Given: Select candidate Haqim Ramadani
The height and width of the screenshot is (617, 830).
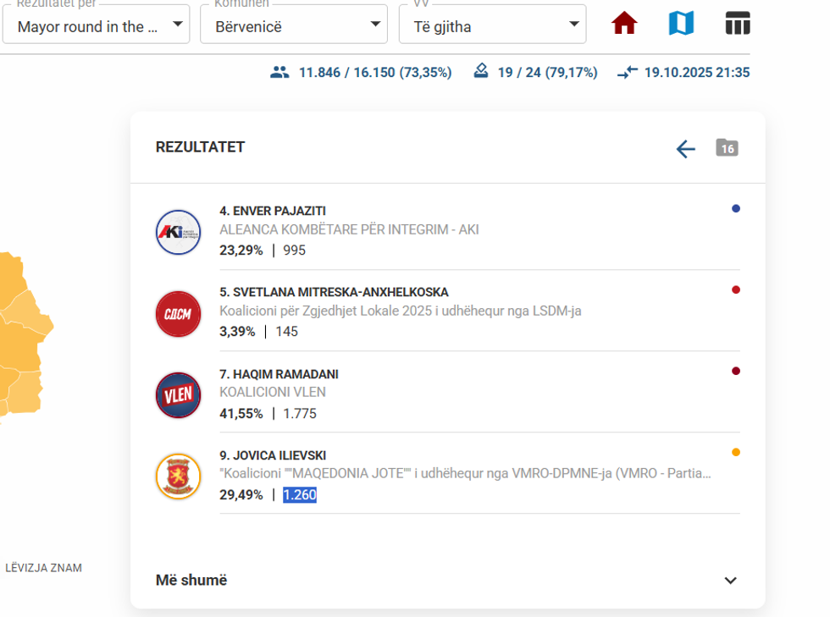Looking at the screenshot, I should [x=279, y=374].
